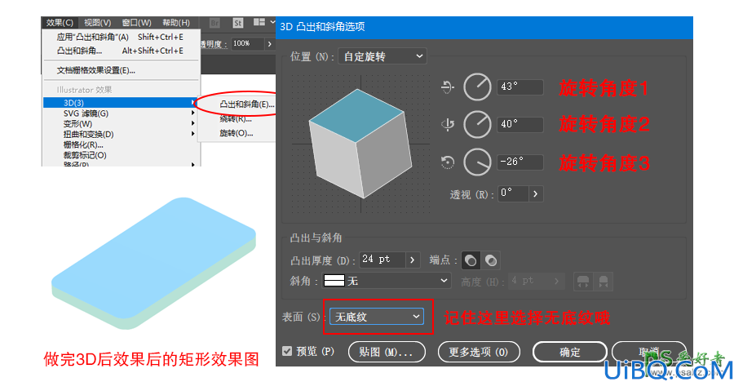
Task: Open the 表面 无底纹 dropdown
Action: point(377,317)
